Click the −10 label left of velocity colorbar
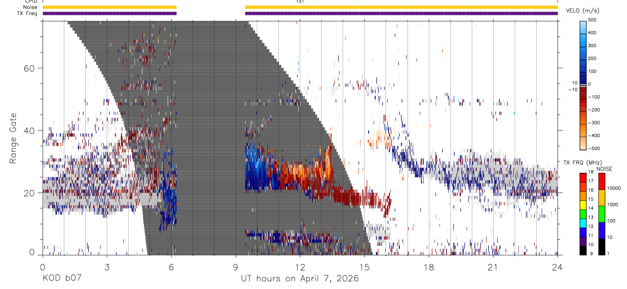The width and height of the screenshot is (627, 289). click(572, 89)
